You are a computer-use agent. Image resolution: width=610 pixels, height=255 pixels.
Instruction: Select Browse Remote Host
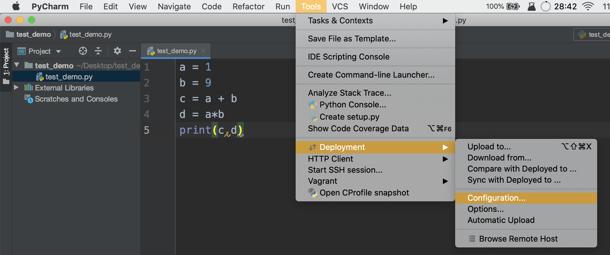pos(526,239)
